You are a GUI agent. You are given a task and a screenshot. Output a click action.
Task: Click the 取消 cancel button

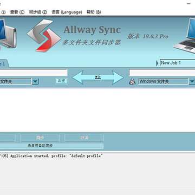click(84, 138)
